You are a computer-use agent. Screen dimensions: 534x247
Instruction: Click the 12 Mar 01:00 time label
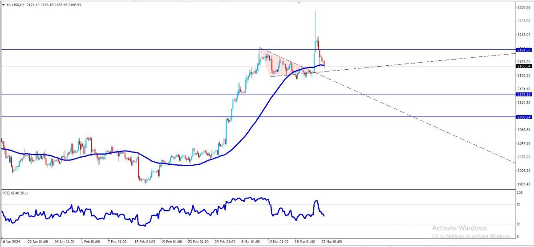(279, 242)
